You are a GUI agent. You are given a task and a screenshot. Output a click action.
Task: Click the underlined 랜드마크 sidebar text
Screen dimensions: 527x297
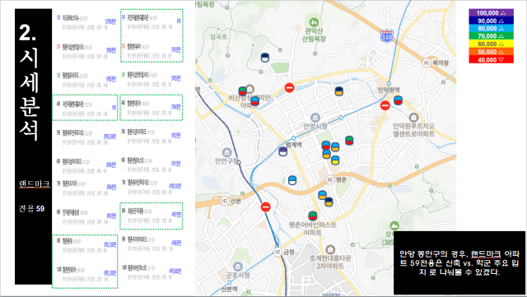coord(35,184)
